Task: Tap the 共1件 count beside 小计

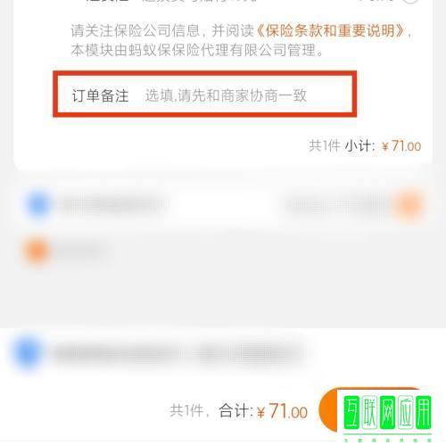Action: tap(325, 146)
